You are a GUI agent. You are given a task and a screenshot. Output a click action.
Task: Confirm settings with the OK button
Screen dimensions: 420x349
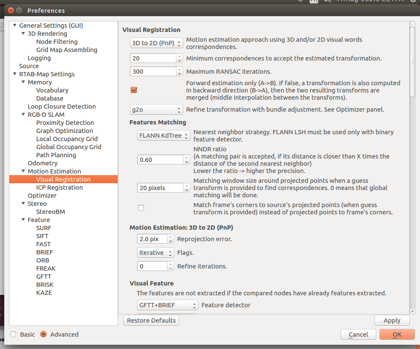click(397, 335)
